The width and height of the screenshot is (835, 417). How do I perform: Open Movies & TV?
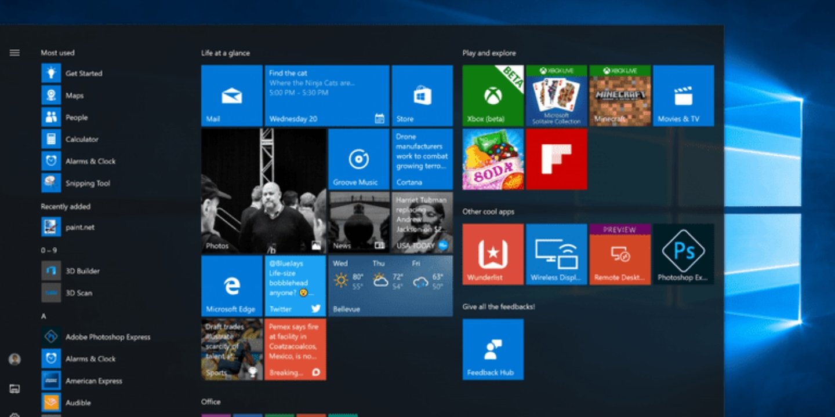click(x=684, y=94)
